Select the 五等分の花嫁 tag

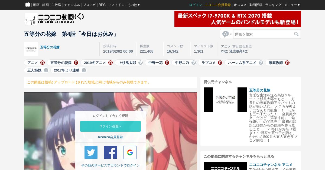[x=61, y=63]
